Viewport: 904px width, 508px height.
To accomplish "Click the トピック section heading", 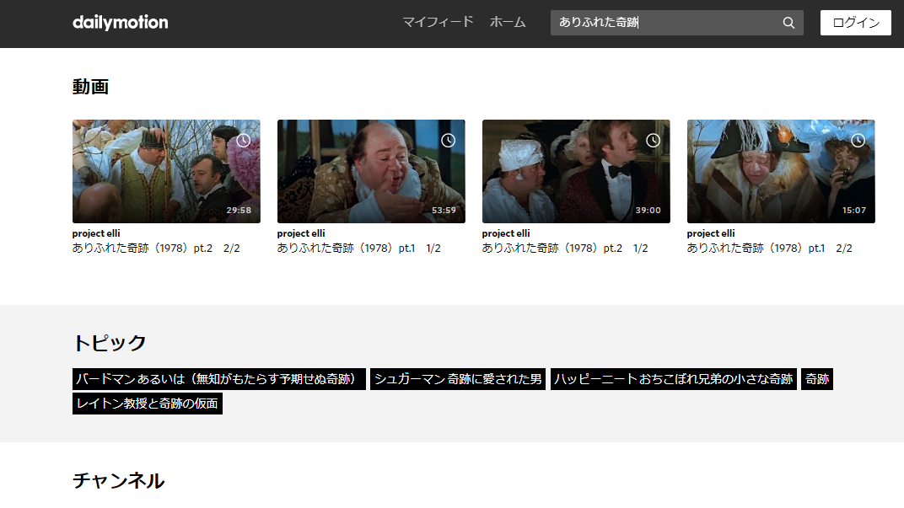I will click(x=109, y=343).
